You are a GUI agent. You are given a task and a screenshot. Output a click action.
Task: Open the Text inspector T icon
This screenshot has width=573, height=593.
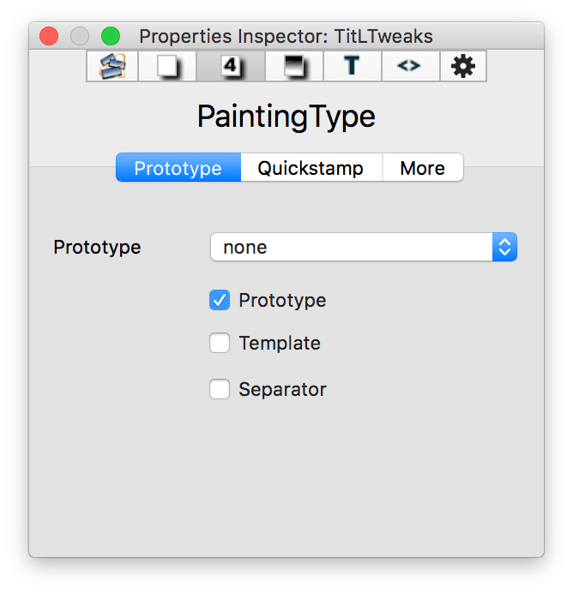(352, 66)
